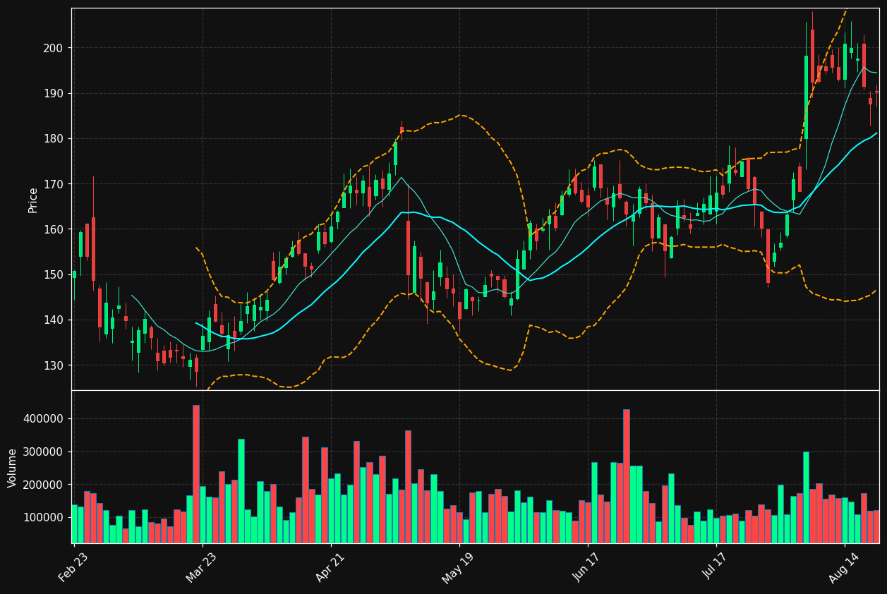Click the 170 price tick label
The width and height of the screenshot is (887, 594).
[54, 184]
